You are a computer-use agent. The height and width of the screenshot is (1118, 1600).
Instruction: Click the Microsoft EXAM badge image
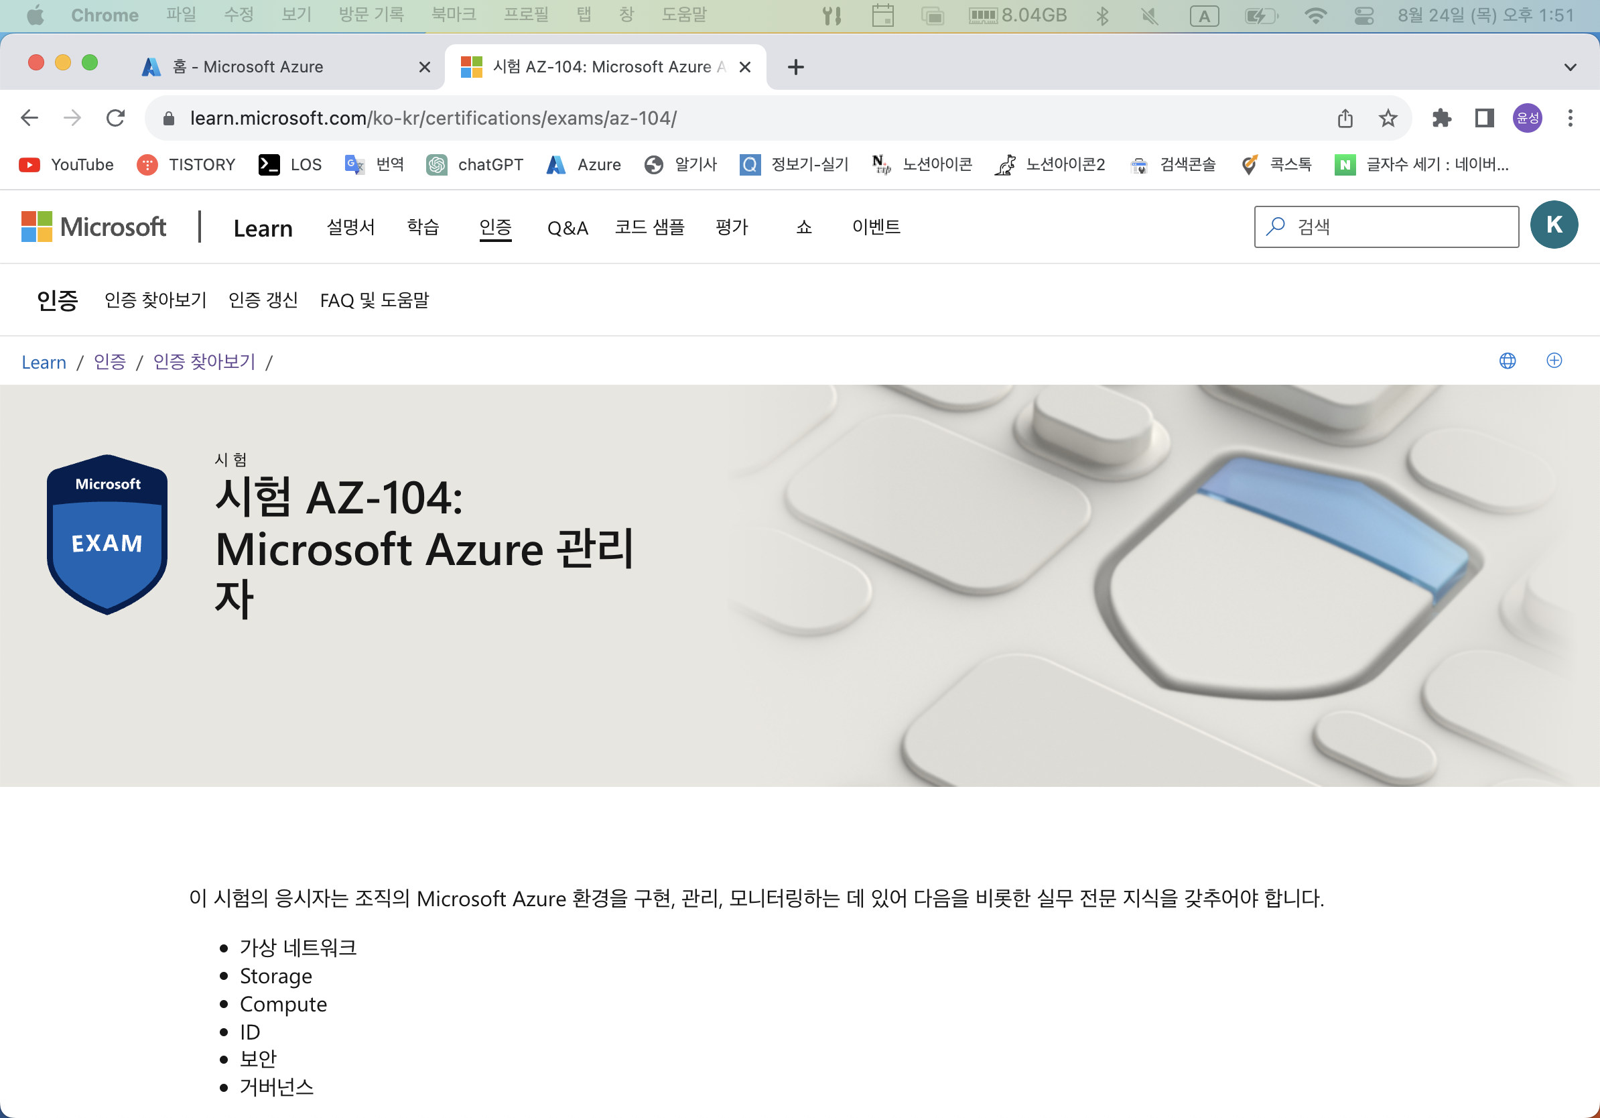point(107,535)
